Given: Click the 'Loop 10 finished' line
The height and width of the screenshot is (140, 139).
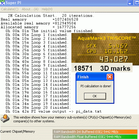Looking at the screenshot, I should click(x=38, y=69).
